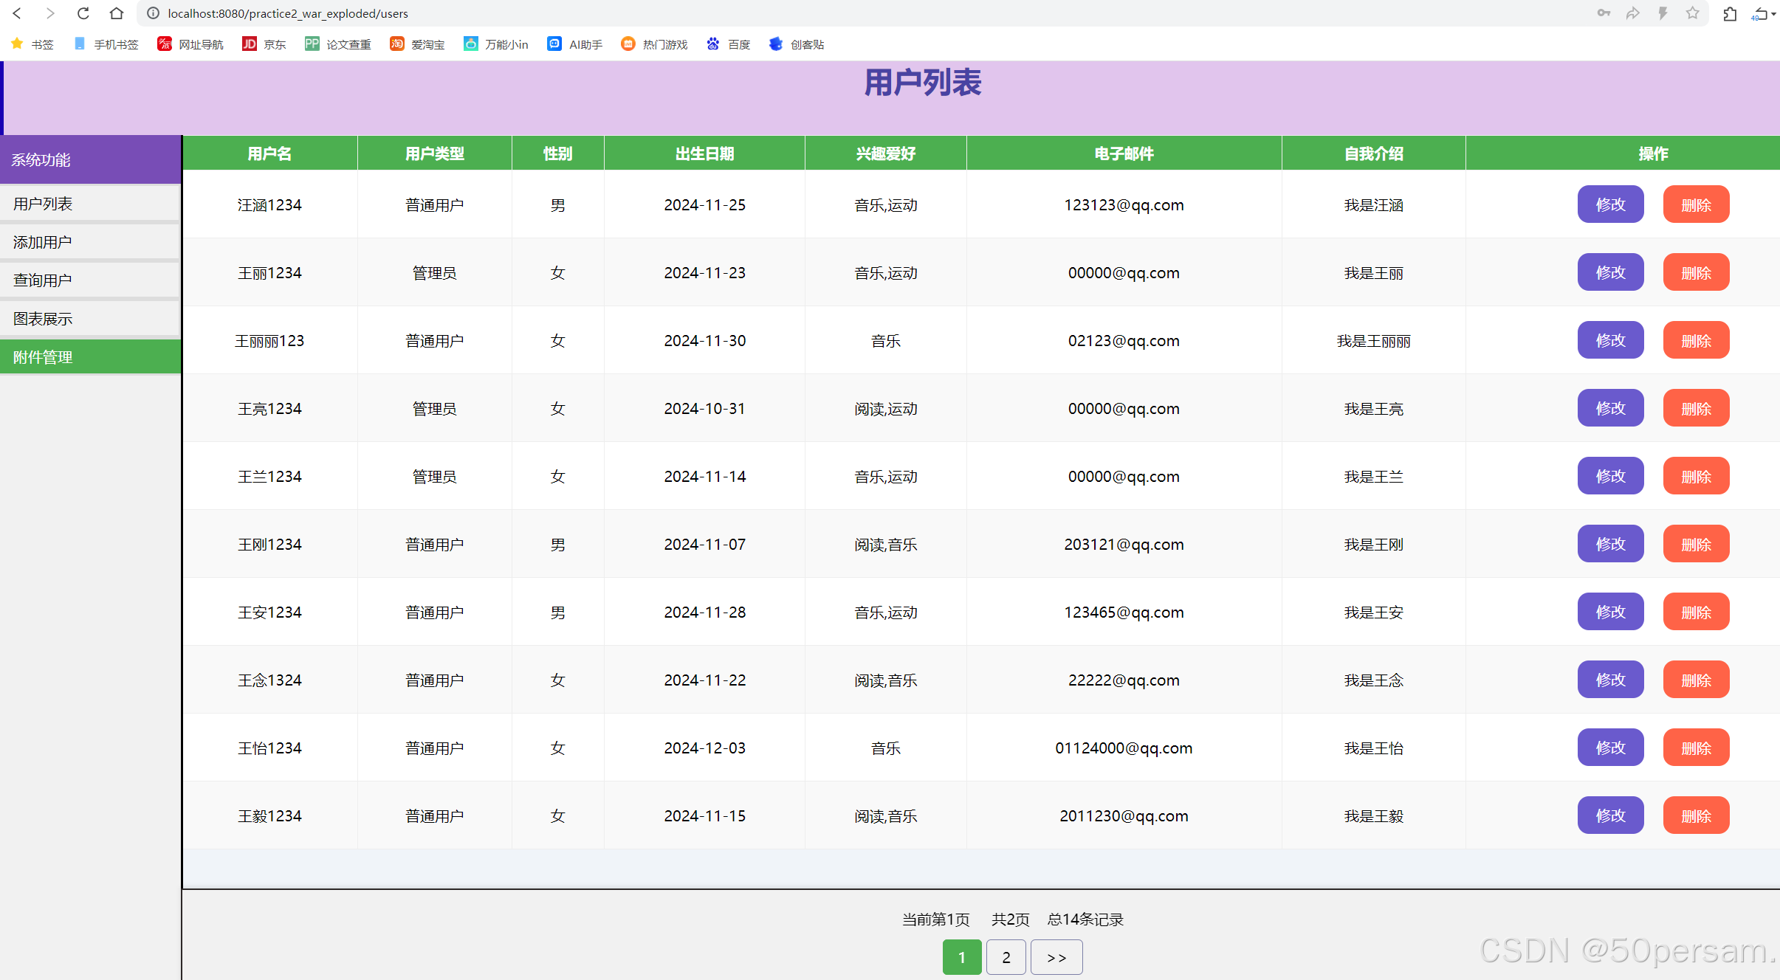Open the 京东 bookmark
The height and width of the screenshot is (980, 1780).
point(264,44)
